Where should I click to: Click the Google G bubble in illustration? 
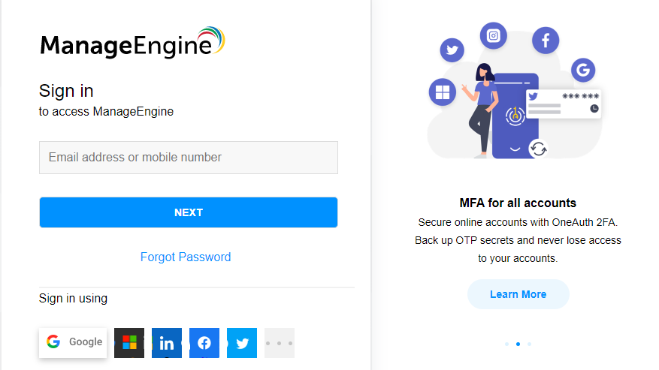[583, 70]
